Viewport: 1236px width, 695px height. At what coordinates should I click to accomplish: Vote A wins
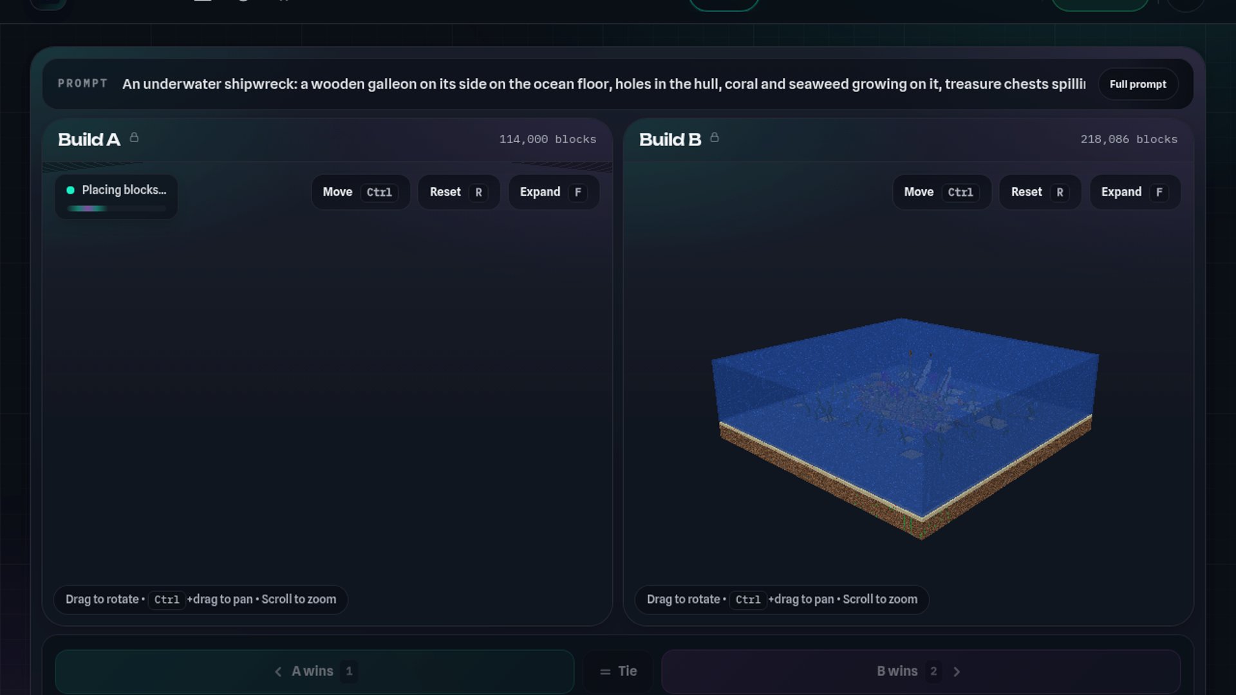(315, 671)
